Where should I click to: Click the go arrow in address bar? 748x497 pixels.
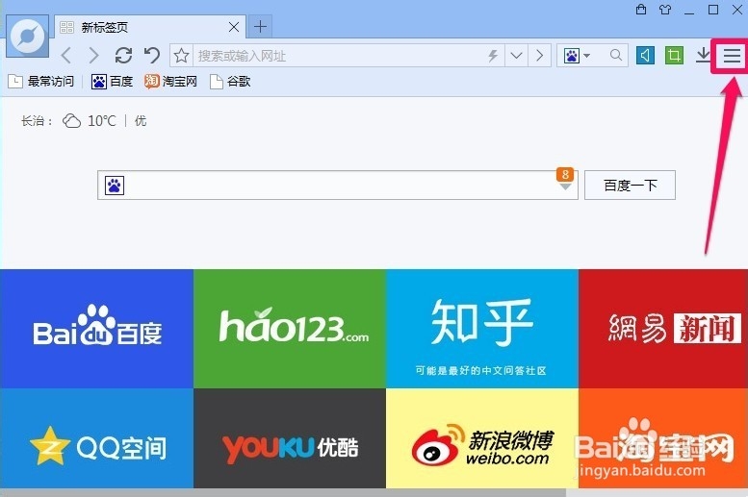[x=539, y=56]
